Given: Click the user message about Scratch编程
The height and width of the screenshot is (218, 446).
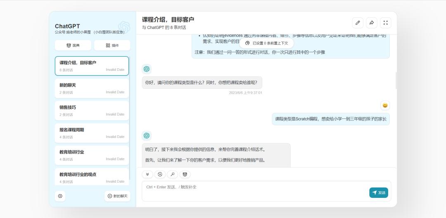Looking at the screenshot, I should coord(331,119).
